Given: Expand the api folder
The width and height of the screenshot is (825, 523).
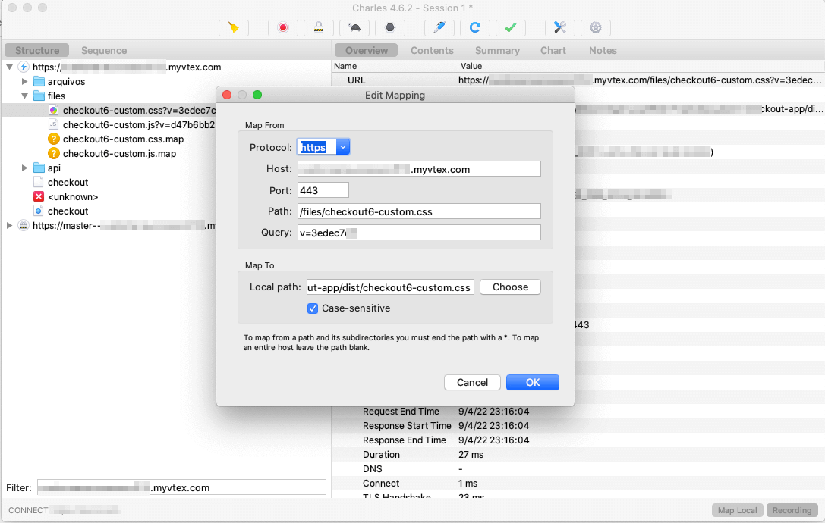Looking at the screenshot, I should (24, 168).
